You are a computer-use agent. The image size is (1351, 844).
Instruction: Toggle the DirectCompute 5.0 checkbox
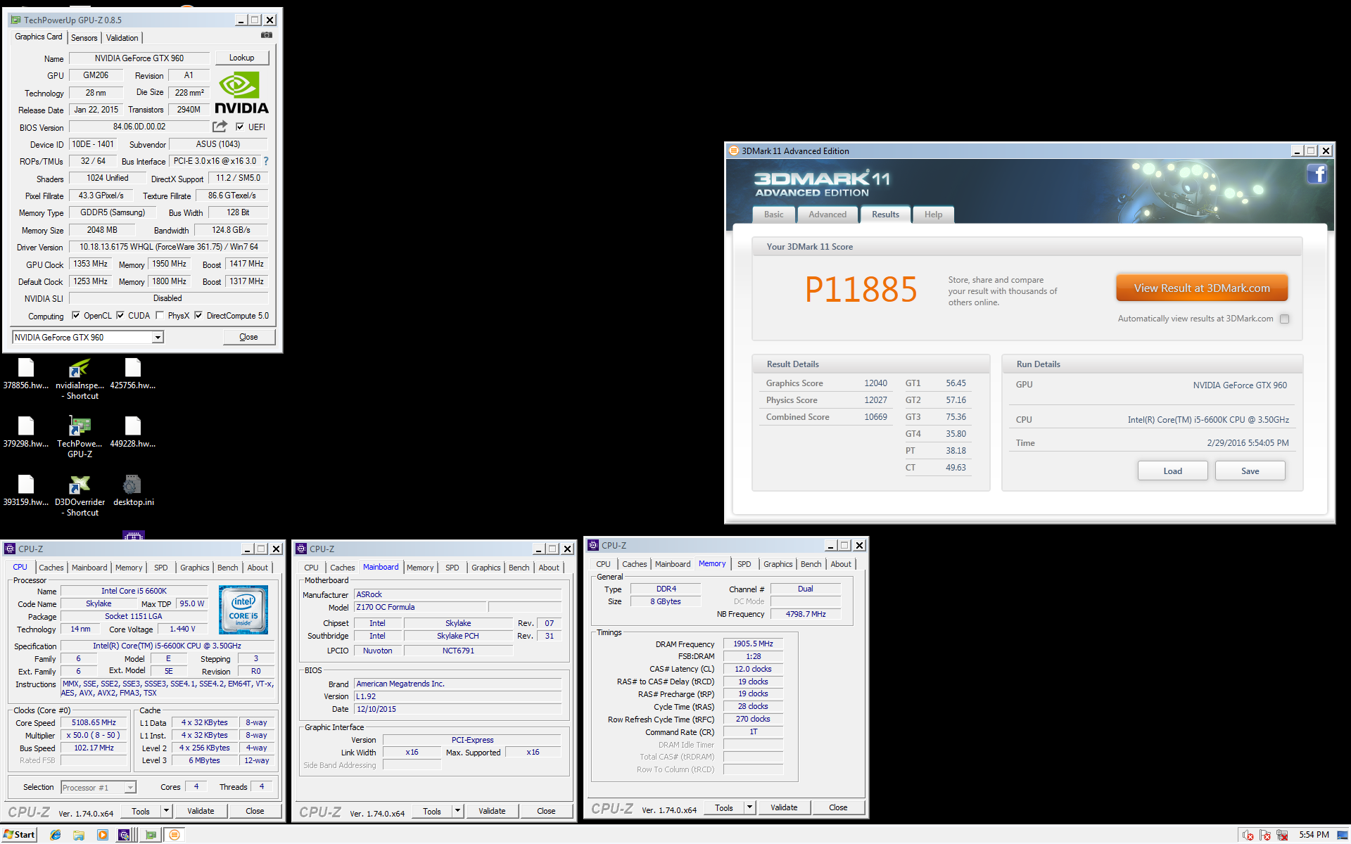pyautogui.click(x=198, y=316)
